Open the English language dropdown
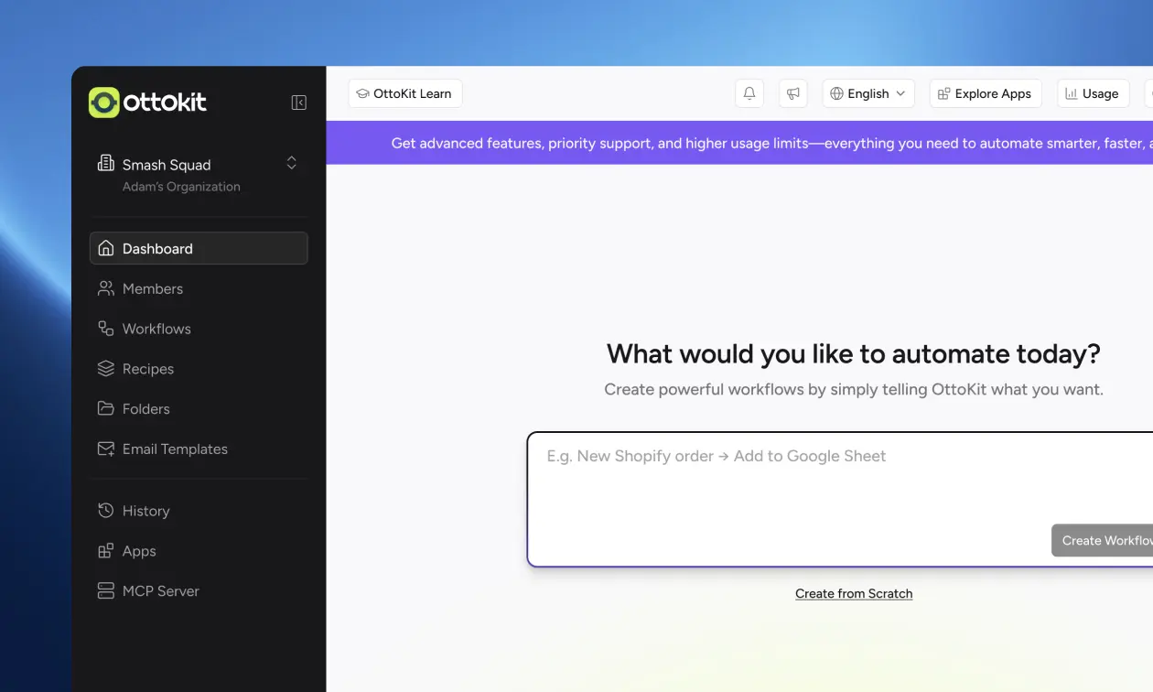Screen dimensions: 1153x692 (868, 93)
